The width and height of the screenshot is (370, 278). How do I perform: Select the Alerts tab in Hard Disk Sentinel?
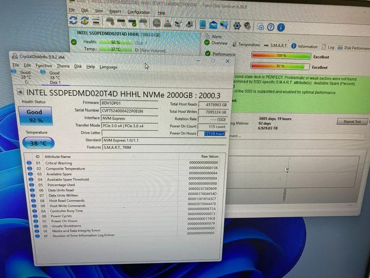pos(213,36)
